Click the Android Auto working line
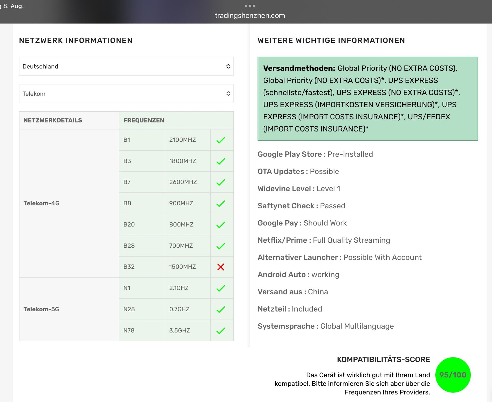492x402 pixels. pyautogui.click(x=299, y=274)
